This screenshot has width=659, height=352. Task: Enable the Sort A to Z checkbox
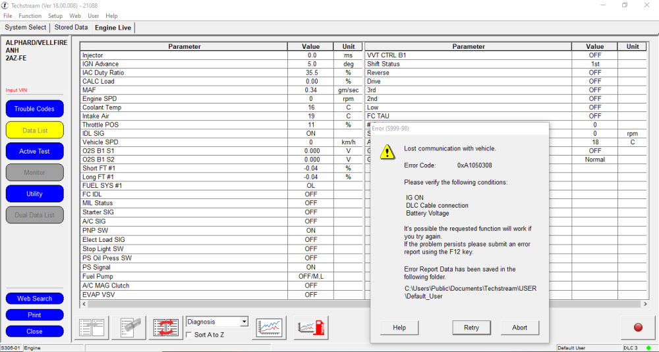[189, 335]
